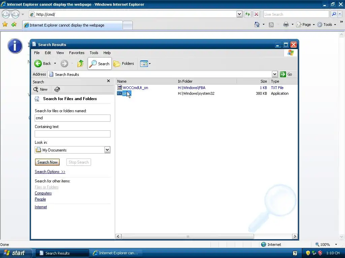
Task: Open the Internet search link
Action: point(41,207)
